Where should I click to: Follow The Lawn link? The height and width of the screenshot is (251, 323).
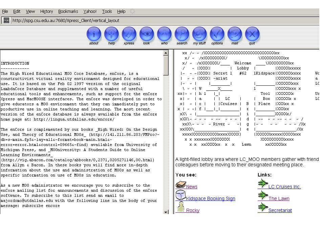point(279,198)
